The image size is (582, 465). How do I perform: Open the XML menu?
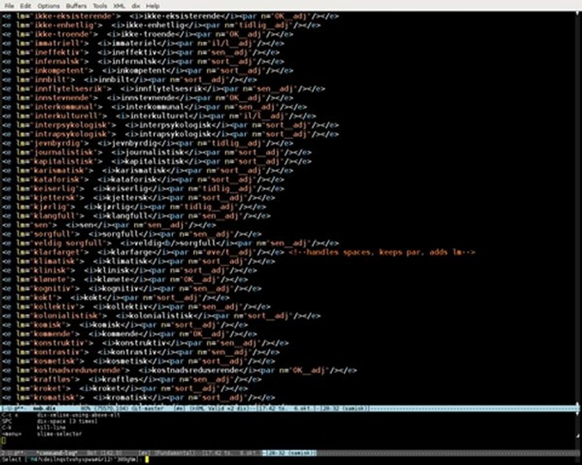(119, 6)
